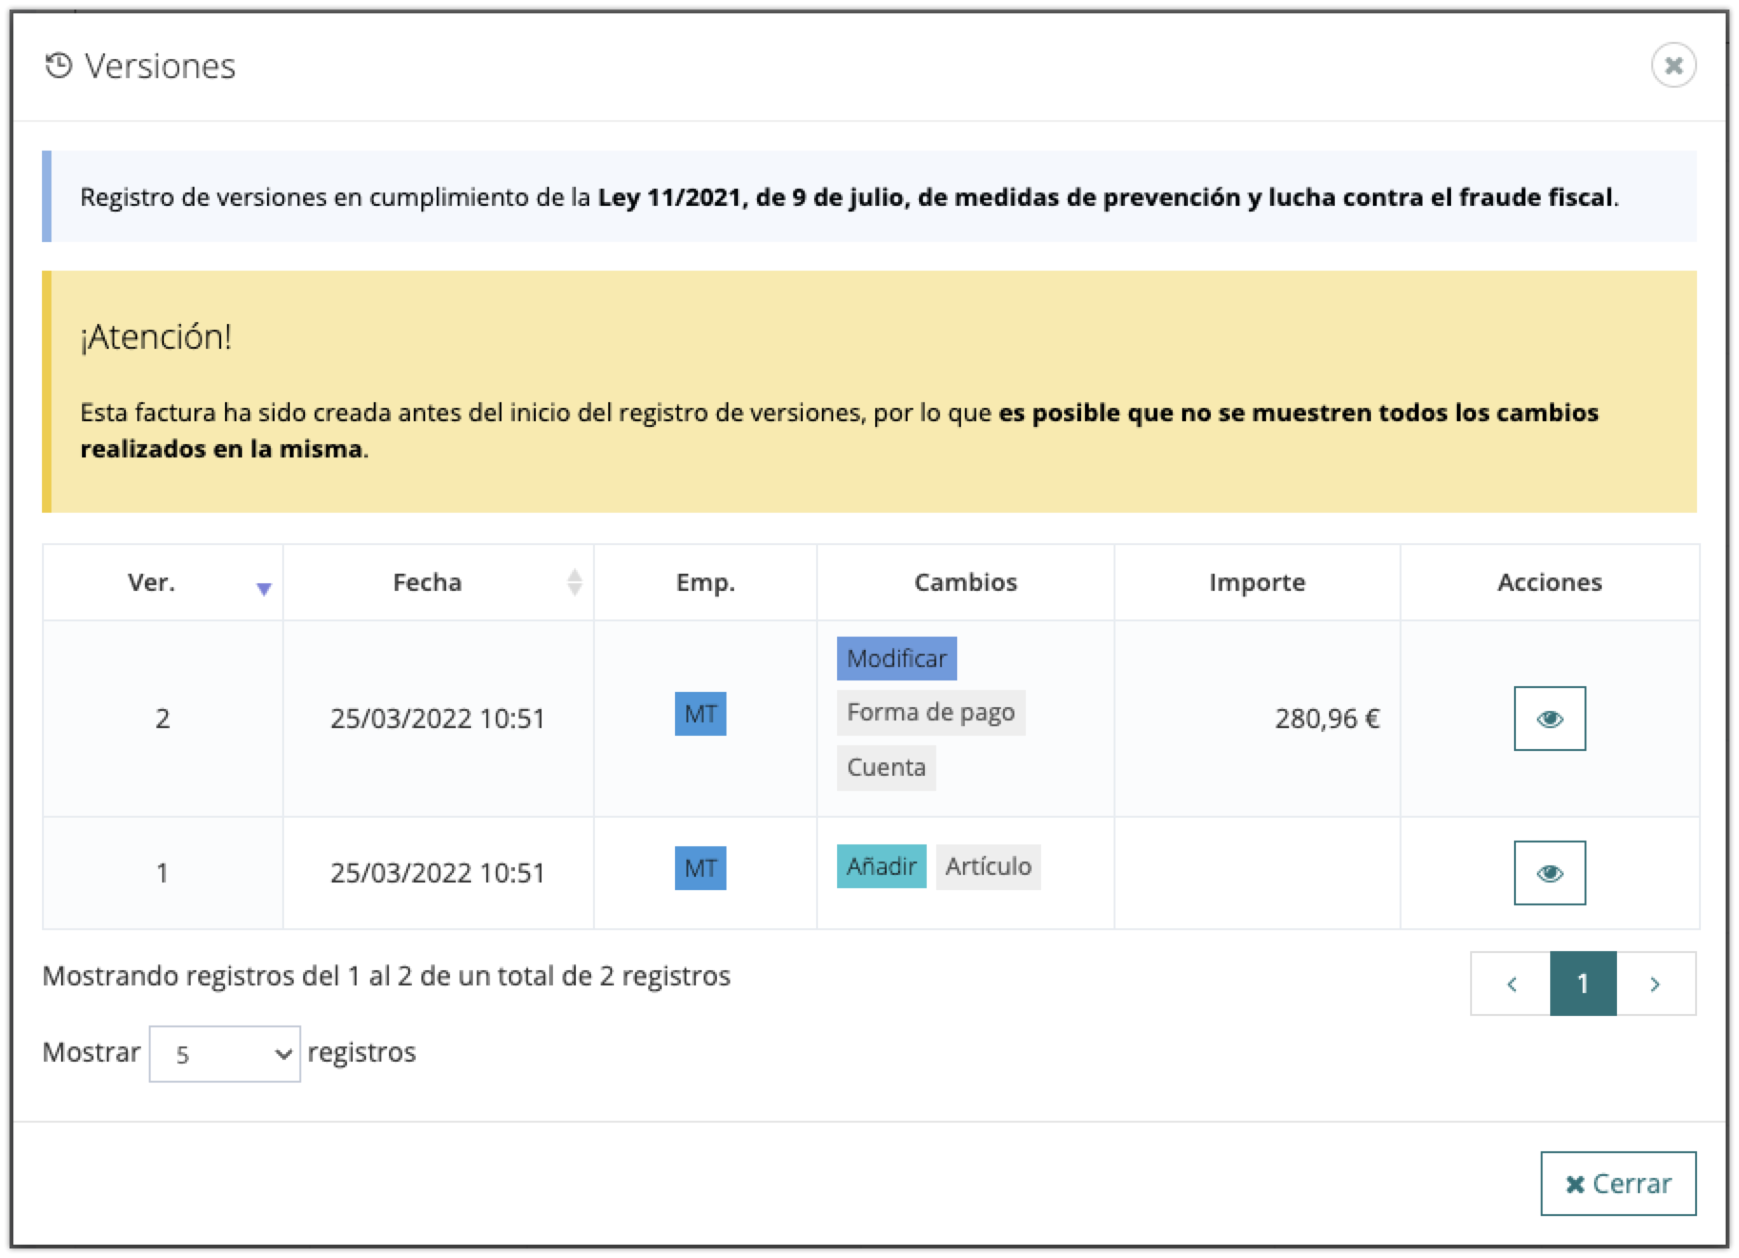View version 2 details with the eye icon
1739x1258 pixels.
pos(1549,719)
